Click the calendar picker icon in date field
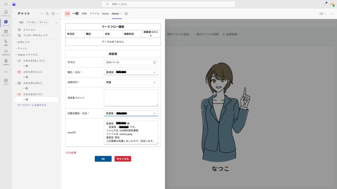Viewport: 337px width, 189px height. 154,62
